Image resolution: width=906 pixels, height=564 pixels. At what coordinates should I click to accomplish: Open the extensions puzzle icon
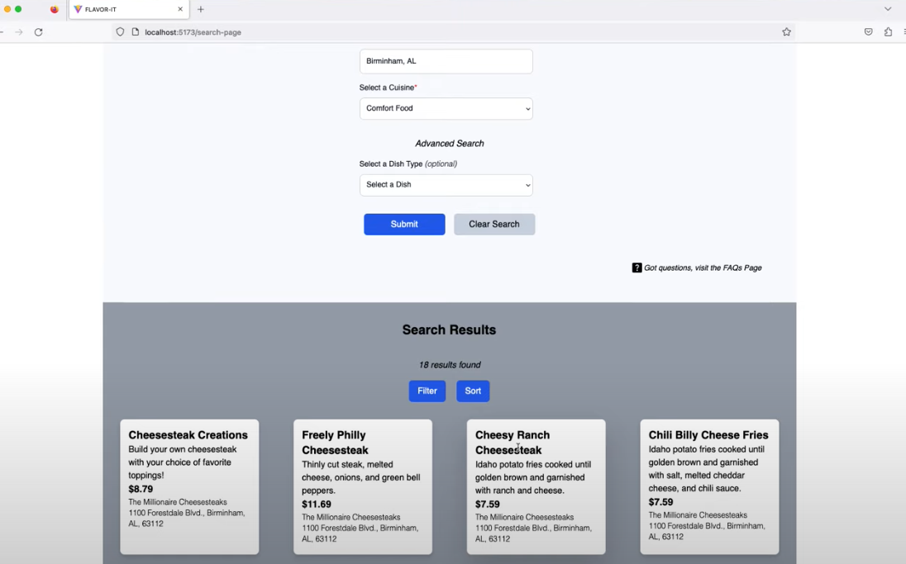coord(888,32)
